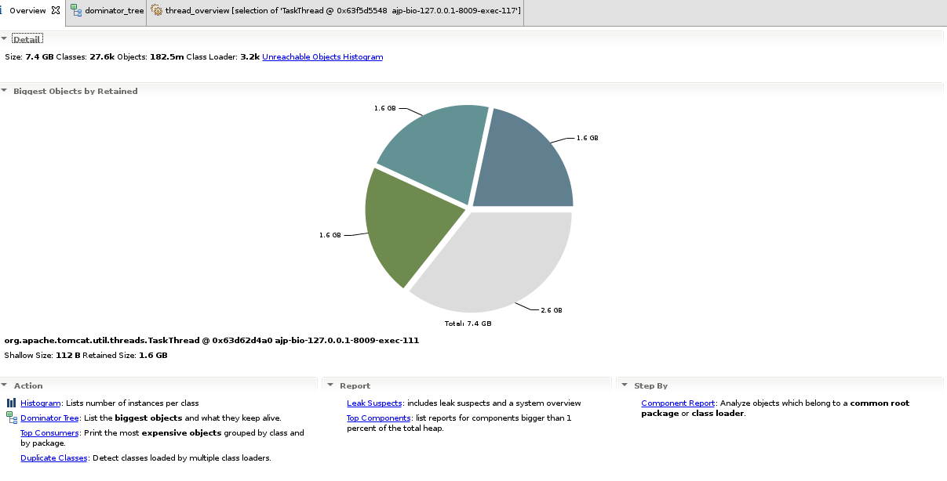The width and height of the screenshot is (947, 481).
Task: Select the light gray 2.6 GB pie slice
Action: [x=502, y=259]
